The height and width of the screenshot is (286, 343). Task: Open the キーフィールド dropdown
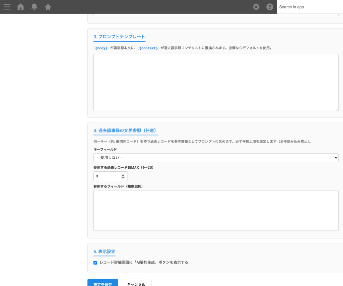pos(216,158)
